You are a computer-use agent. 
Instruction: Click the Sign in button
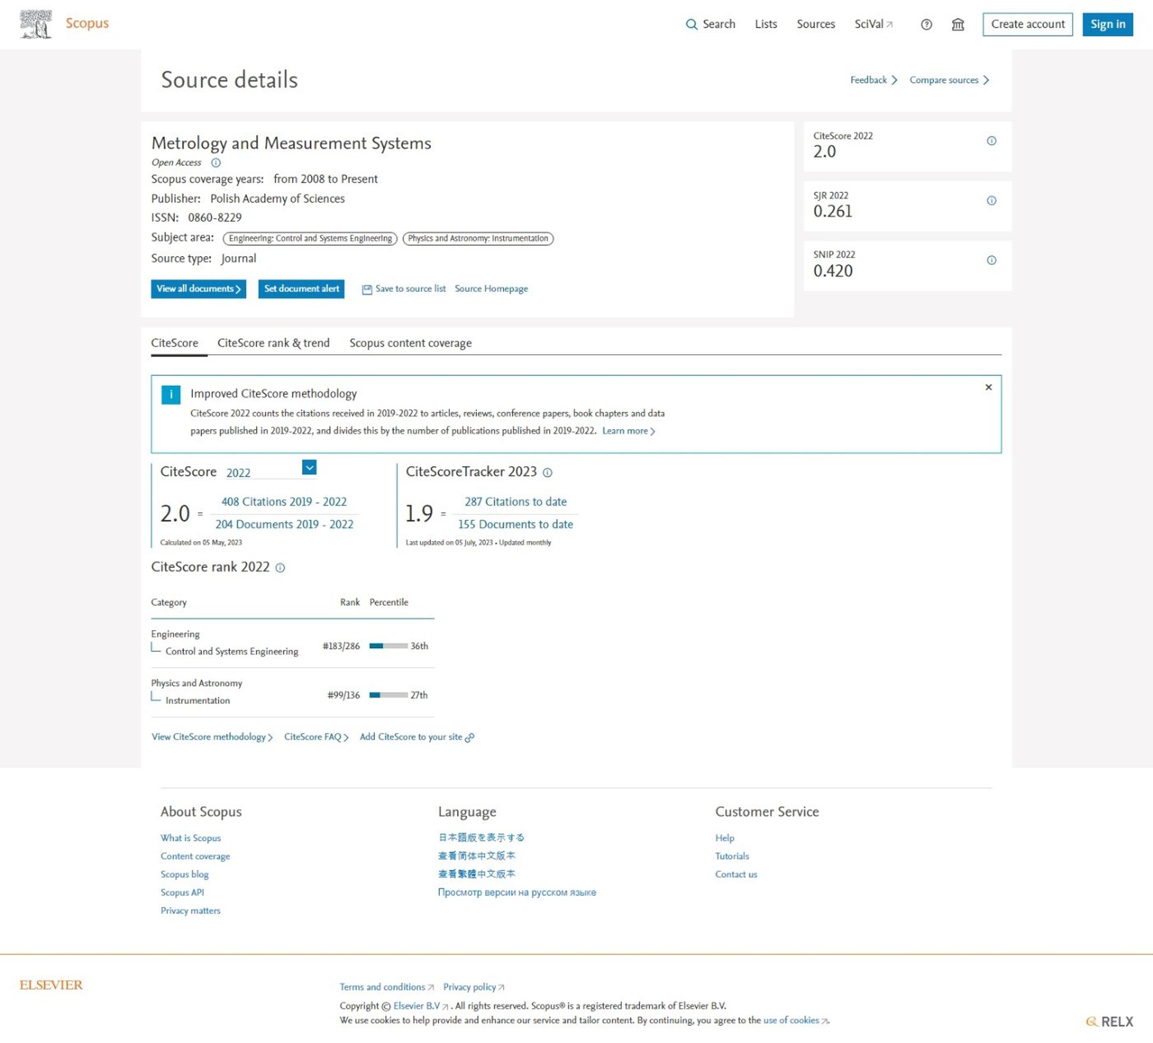(1108, 24)
